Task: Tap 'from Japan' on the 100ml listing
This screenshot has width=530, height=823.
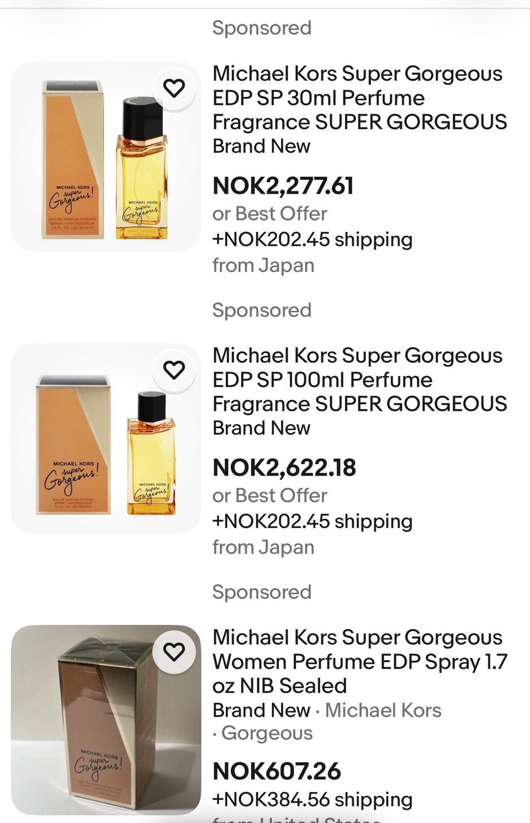Action: pos(263,547)
